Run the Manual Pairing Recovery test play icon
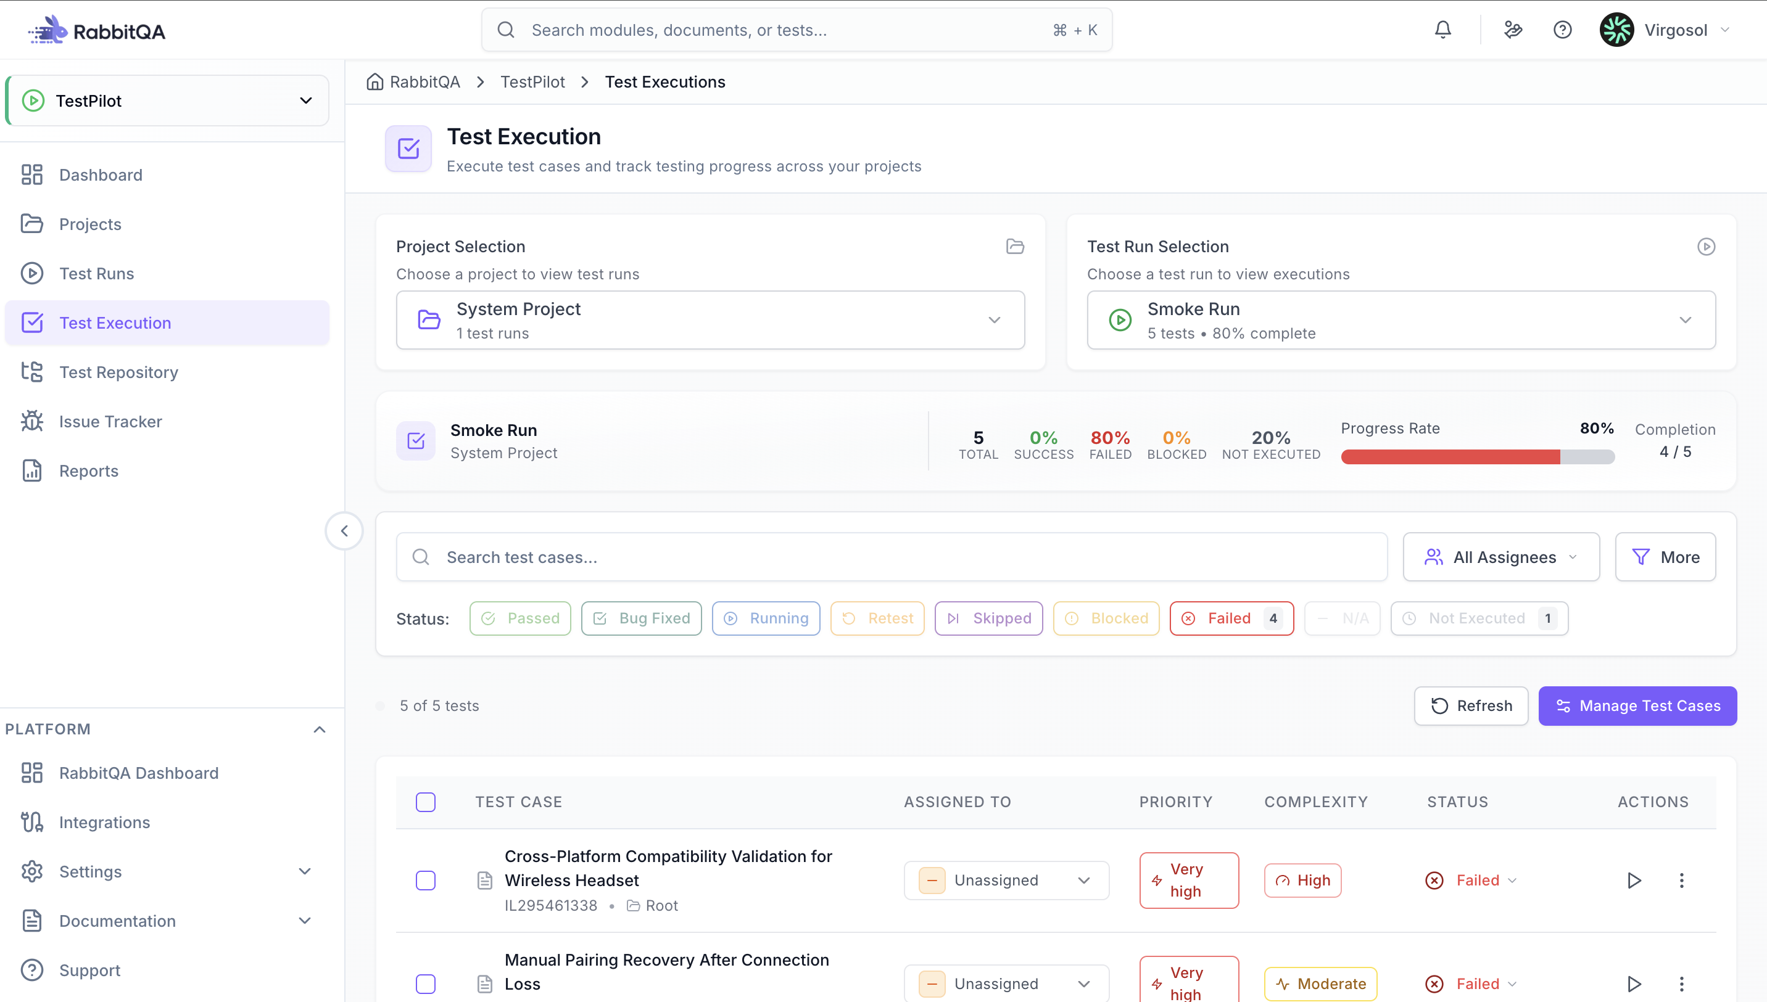Viewport: 1767px width, 1002px height. pyautogui.click(x=1634, y=984)
